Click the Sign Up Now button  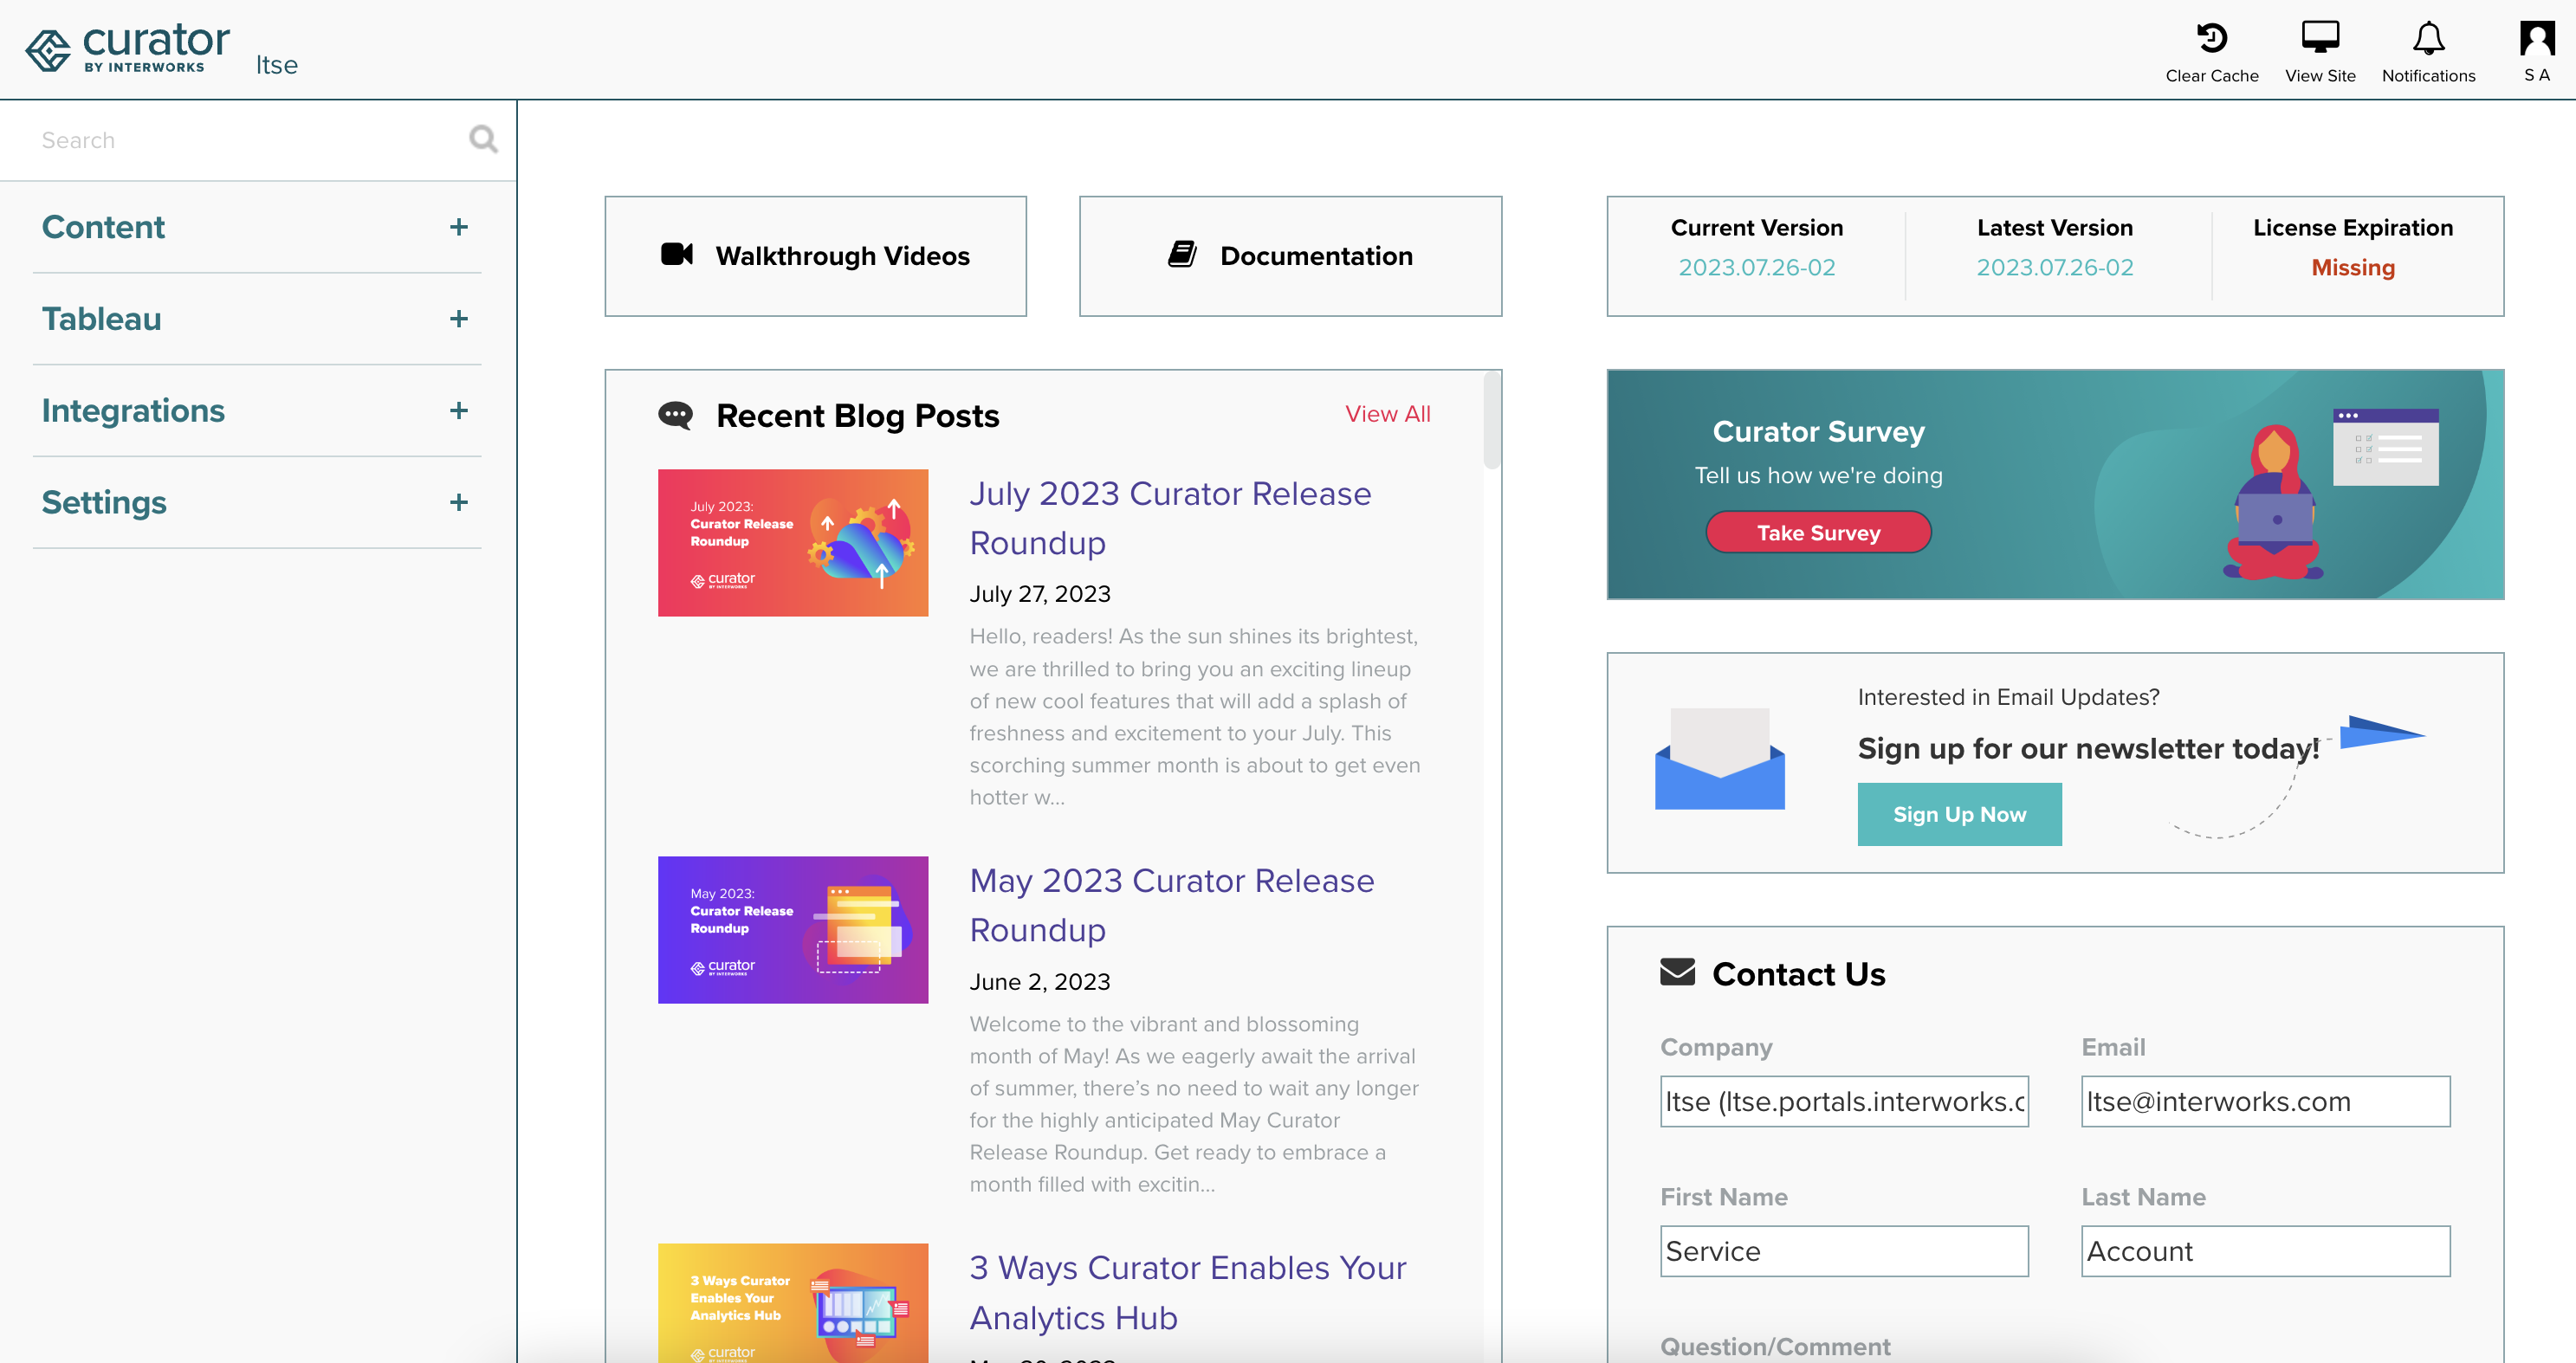[x=1958, y=814]
